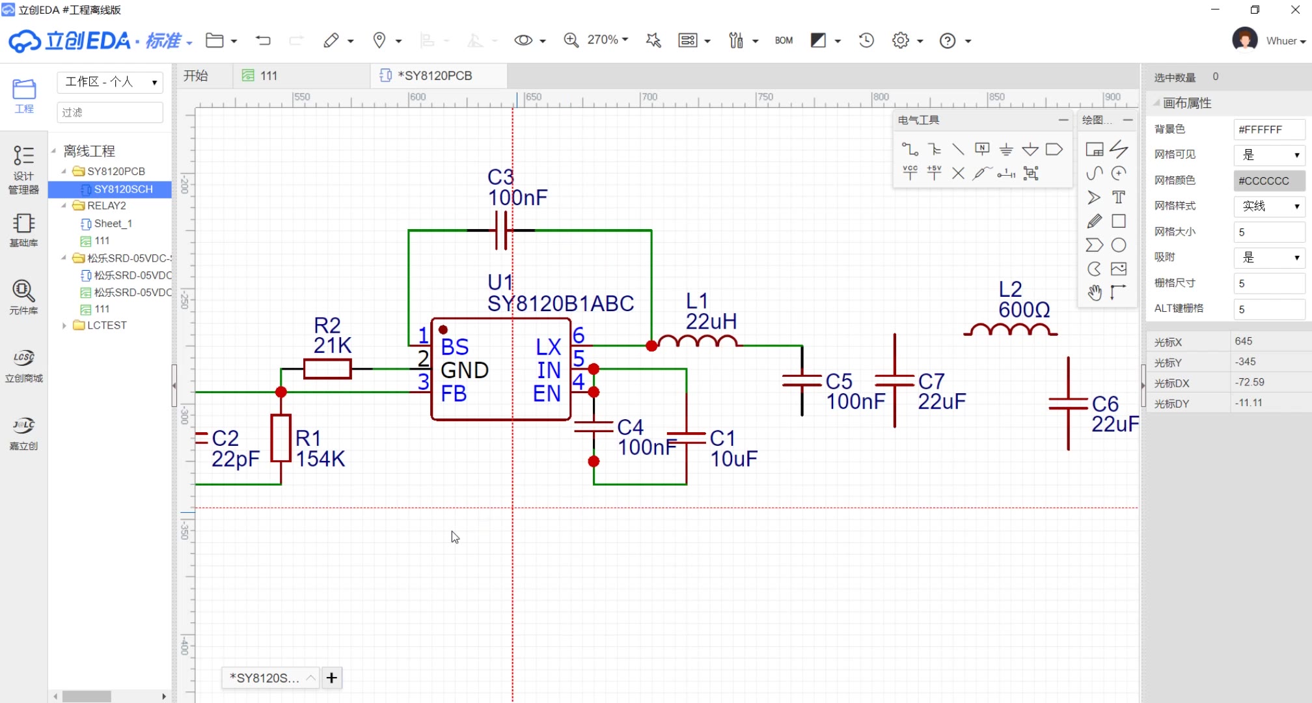
Task: Select the No Connect X flag tool
Action: (x=958, y=173)
